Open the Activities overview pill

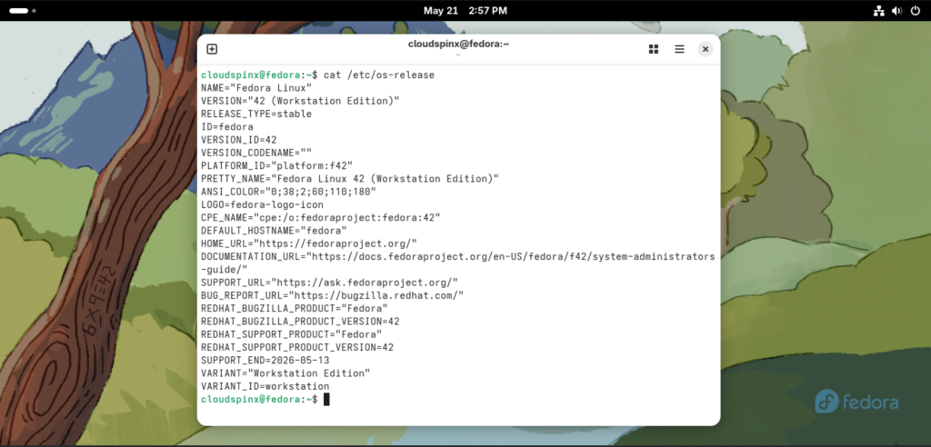pos(18,11)
